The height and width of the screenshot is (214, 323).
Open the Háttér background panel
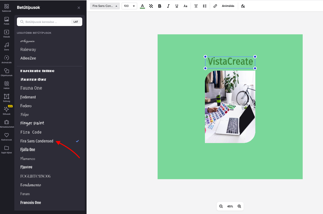tap(7, 85)
